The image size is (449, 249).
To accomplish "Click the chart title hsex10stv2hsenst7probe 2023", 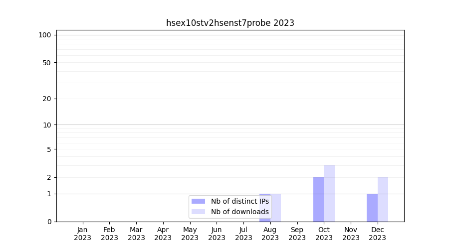I will [230, 23].
